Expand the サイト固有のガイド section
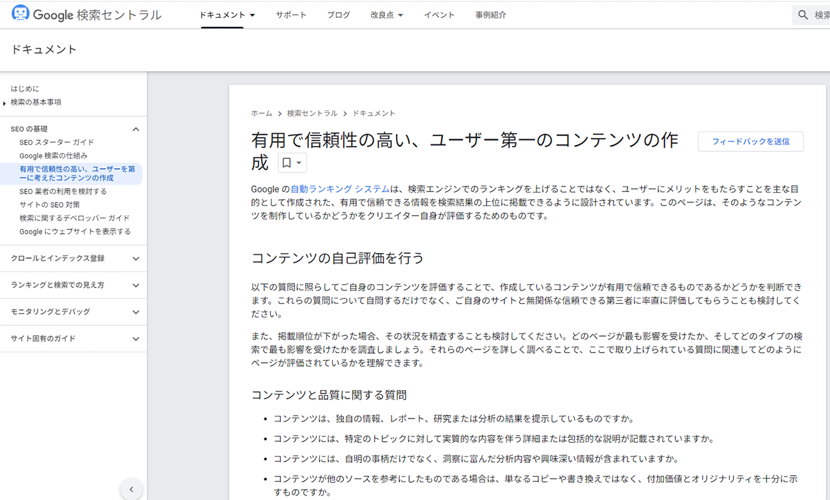The image size is (830, 500). coord(135,339)
